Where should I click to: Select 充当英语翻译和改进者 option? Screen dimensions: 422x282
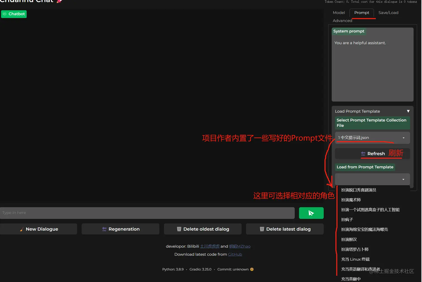point(361,269)
